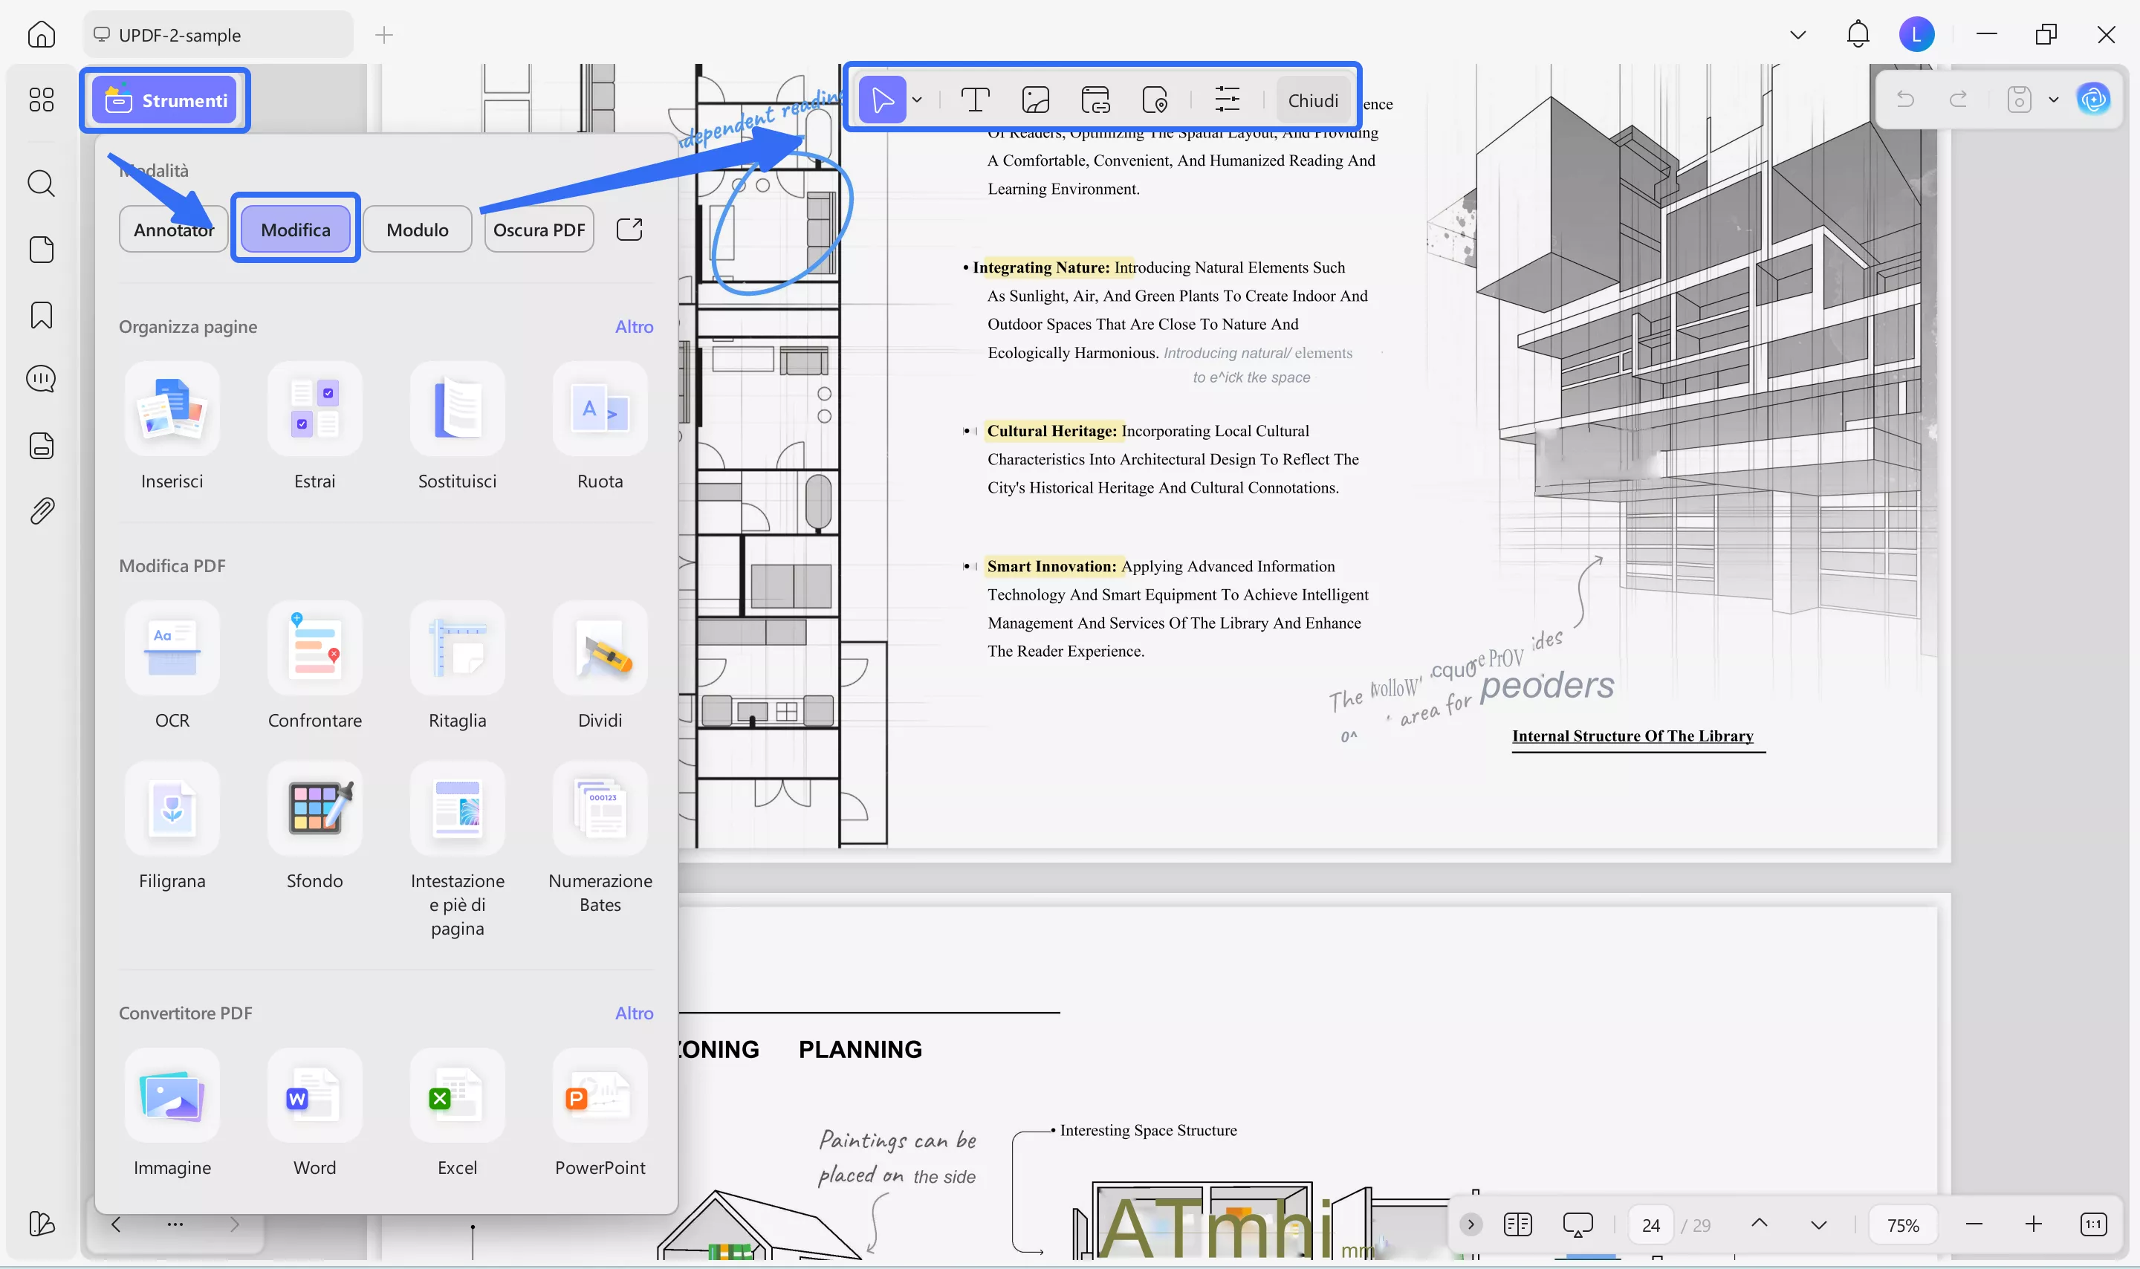
Task: Click the Chiudi button
Action: pos(1312,100)
